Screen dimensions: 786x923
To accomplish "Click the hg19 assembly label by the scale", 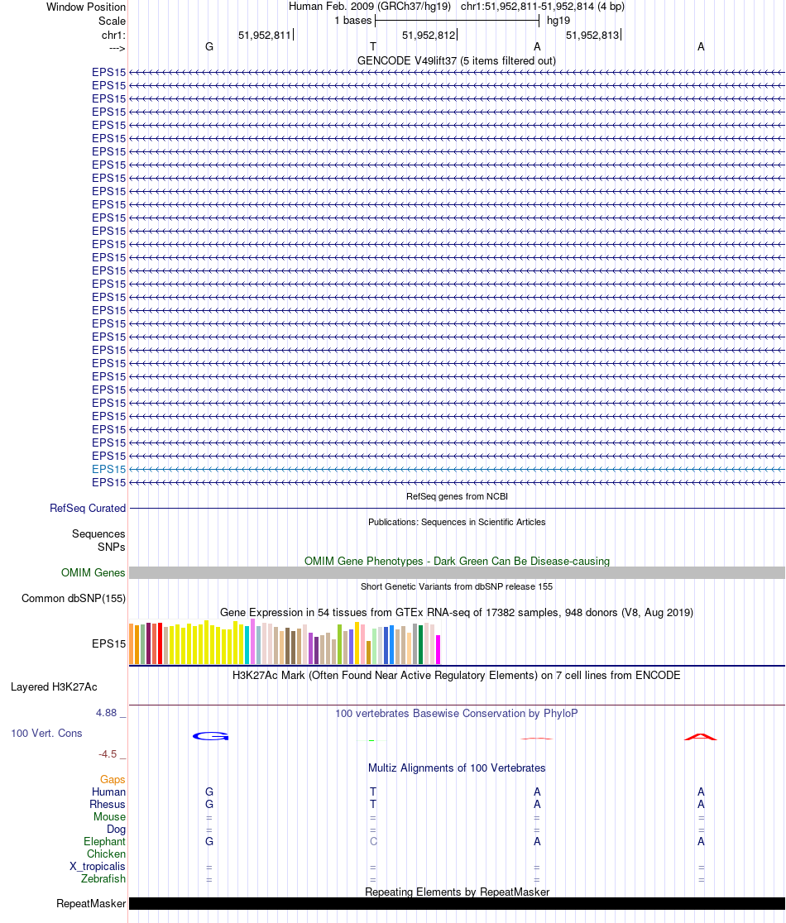I will click(x=558, y=21).
